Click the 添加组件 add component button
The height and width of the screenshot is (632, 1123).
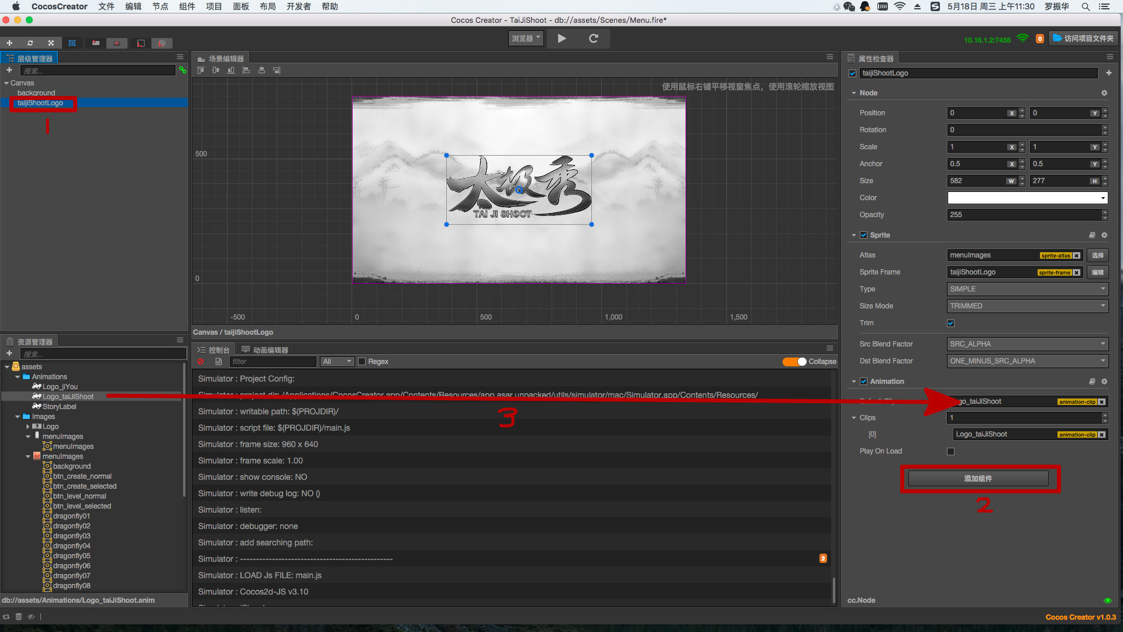point(978,479)
